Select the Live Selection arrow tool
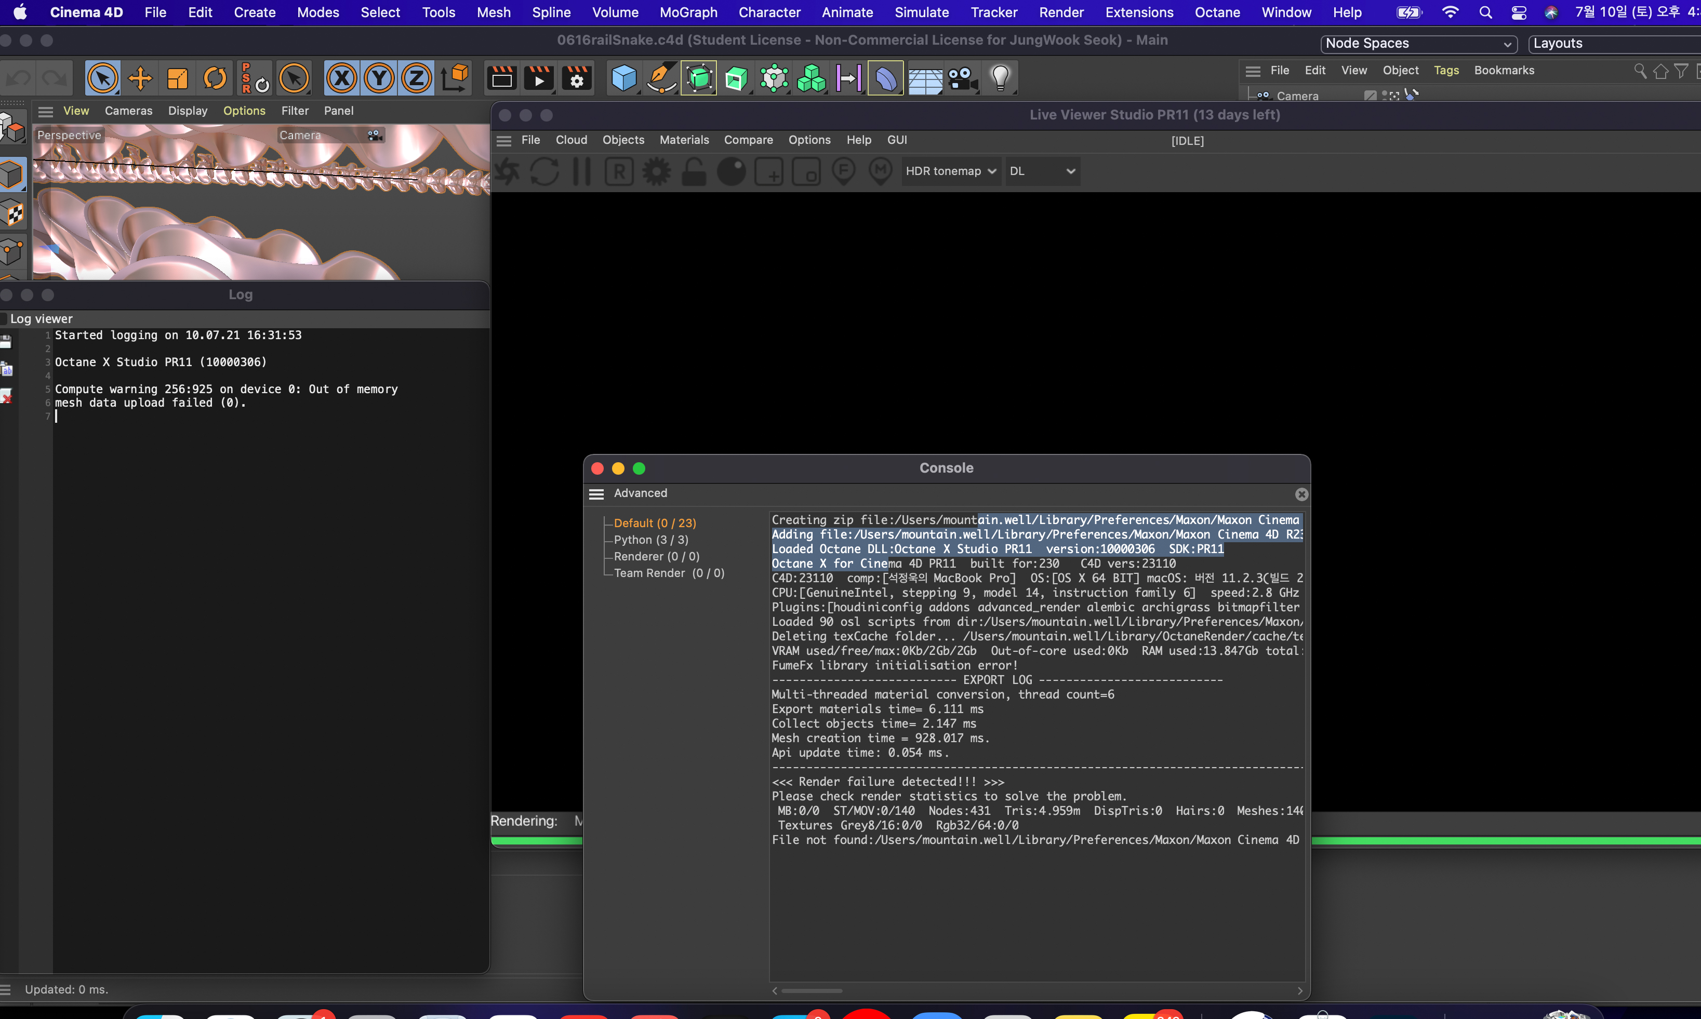The width and height of the screenshot is (1701, 1019). click(x=103, y=78)
